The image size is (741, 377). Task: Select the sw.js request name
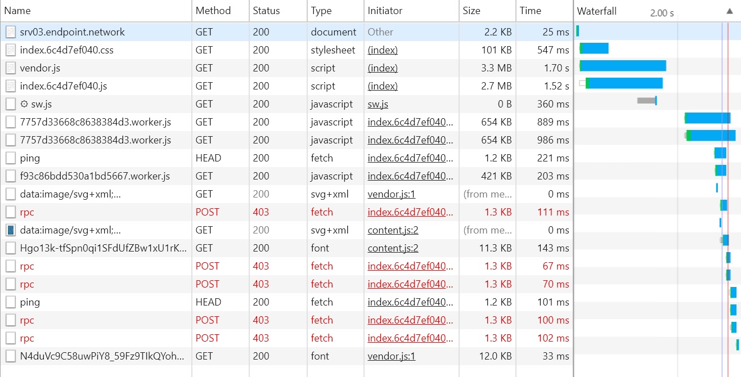[x=42, y=104]
